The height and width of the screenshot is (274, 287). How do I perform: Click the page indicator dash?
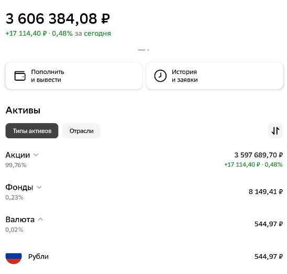tap(141, 50)
